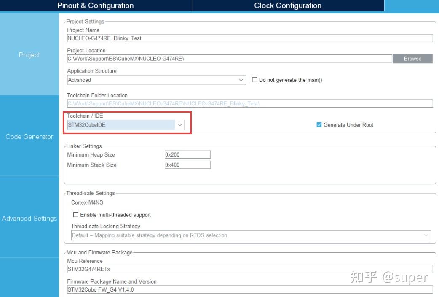Screen dimensions: 439x297
Task: Open the Project settings section
Action: point(29,55)
